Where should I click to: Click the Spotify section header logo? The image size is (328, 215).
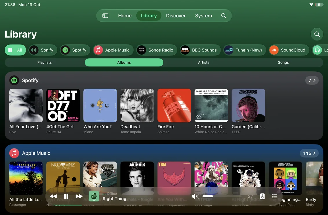click(14, 80)
